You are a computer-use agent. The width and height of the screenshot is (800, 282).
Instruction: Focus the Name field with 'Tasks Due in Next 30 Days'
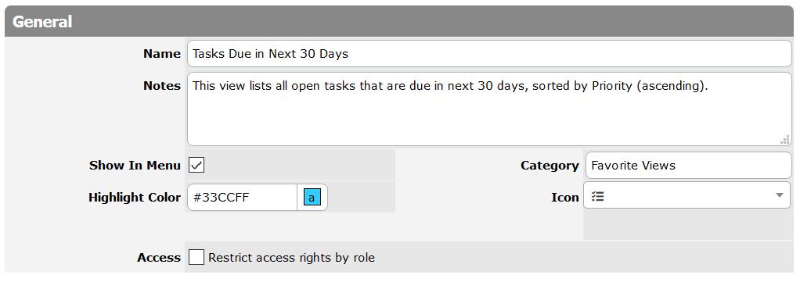tap(489, 53)
